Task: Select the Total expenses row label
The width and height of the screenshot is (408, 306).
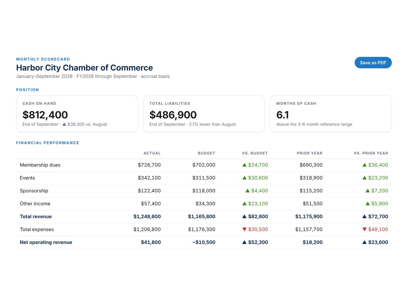Action: (x=37, y=230)
